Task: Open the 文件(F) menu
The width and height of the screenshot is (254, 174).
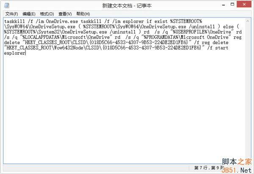Action: coord(12,14)
